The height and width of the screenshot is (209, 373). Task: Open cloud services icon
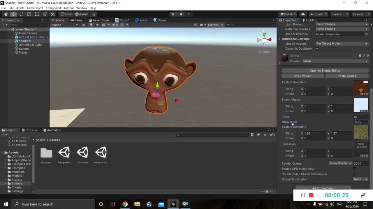(x=303, y=14)
